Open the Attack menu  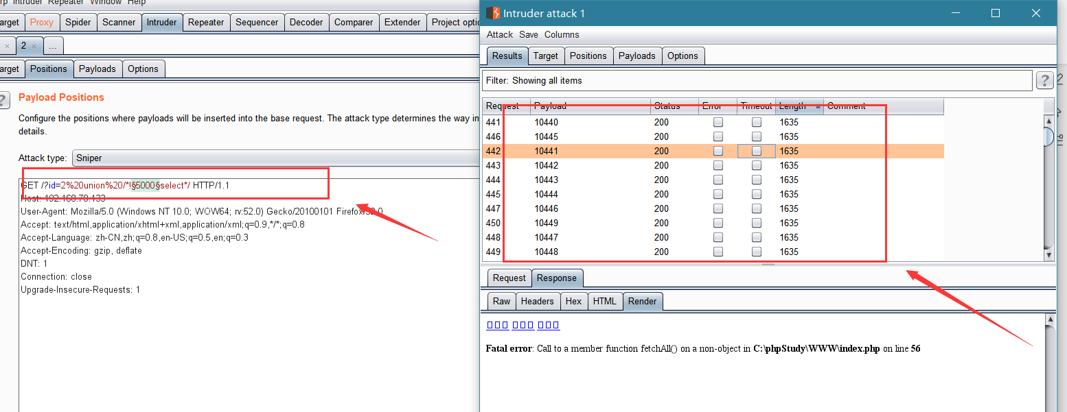pos(500,34)
